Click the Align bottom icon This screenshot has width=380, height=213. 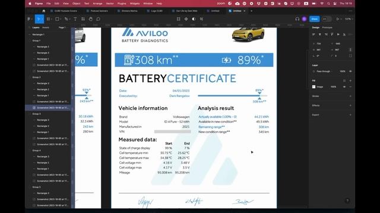[344, 34]
